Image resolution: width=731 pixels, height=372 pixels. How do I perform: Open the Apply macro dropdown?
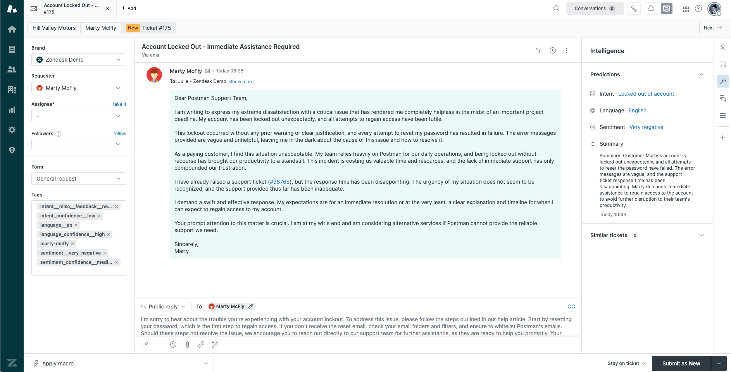click(121, 363)
